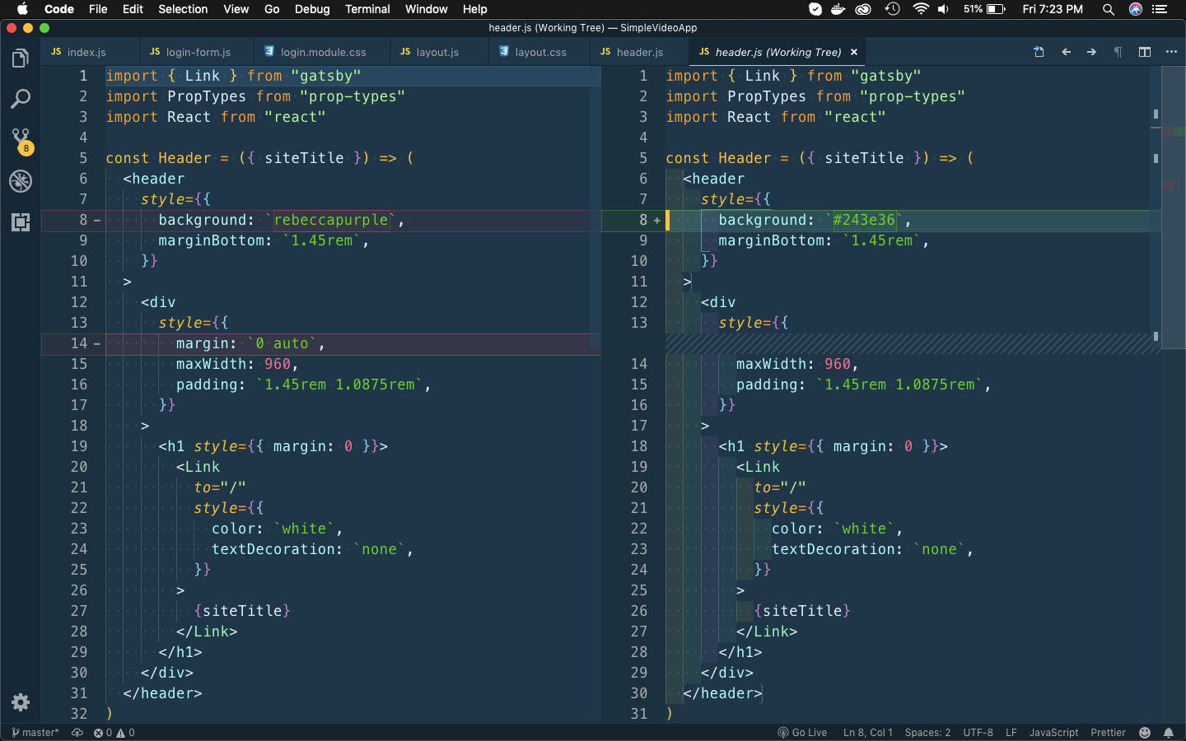This screenshot has width=1186, height=741.
Task: Open errors and warnings count in status bar
Action: 114,733
